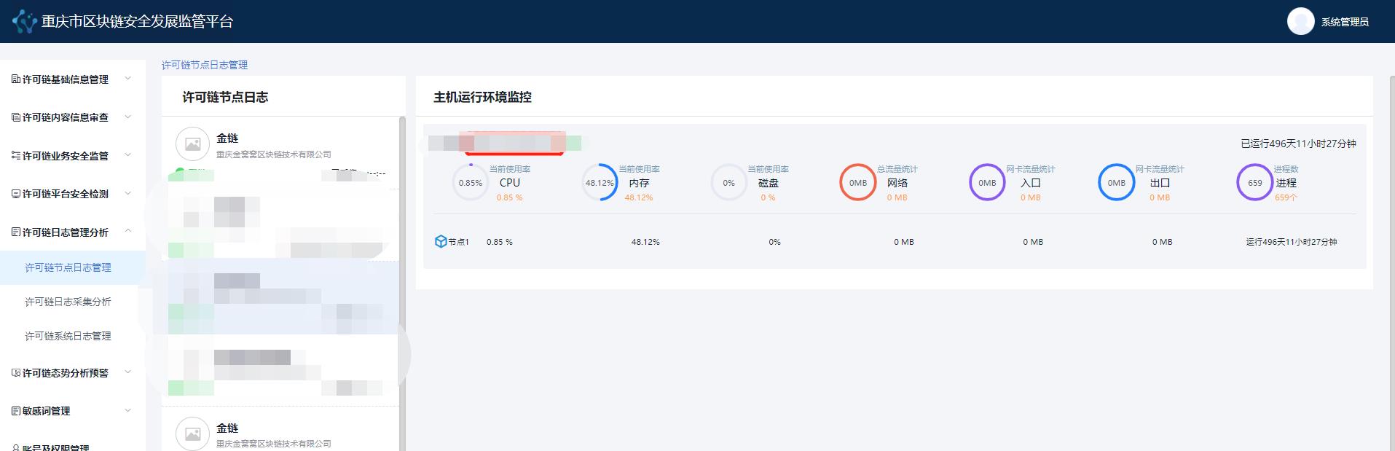Open the 许可链基础信息管理 menu label
The image size is (1395, 451).
click(x=66, y=79)
